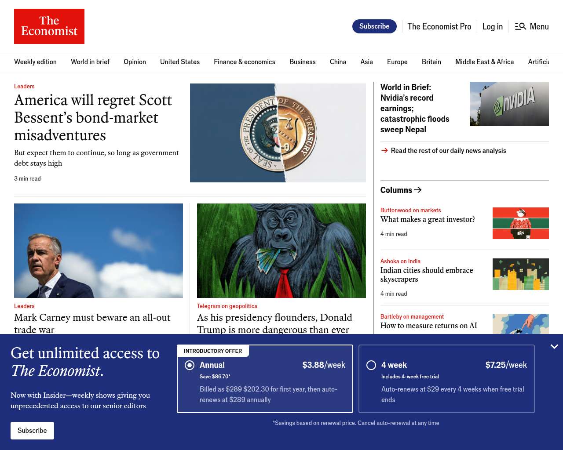The width and height of the screenshot is (563, 450).
Task: Open Telegram on geopolitics label
Action: [227, 306]
